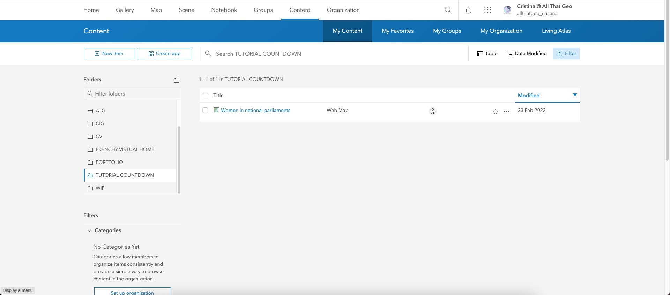Toggle Modified column sort arrow
The height and width of the screenshot is (295, 670).
(575, 95)
